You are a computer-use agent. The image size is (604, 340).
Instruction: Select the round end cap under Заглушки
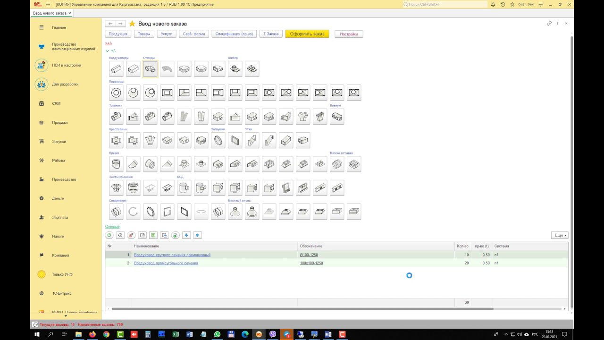218,140
